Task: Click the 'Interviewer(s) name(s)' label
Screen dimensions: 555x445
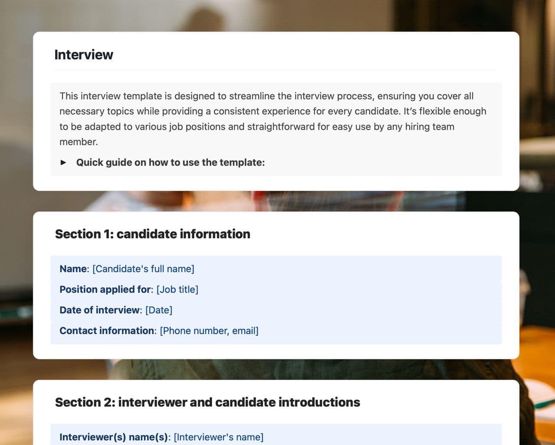Action: (x=113, y=437)
